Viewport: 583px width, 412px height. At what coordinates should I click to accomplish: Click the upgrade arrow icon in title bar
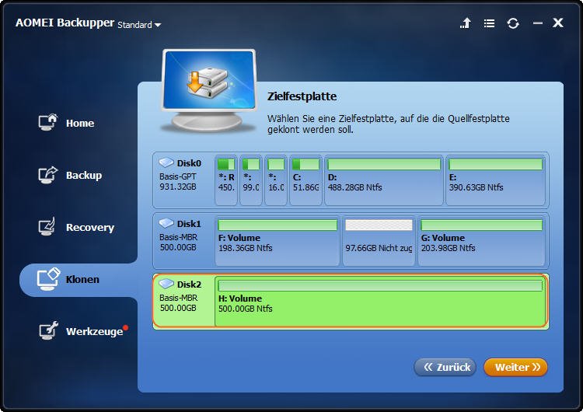click(x=466, y=23)
